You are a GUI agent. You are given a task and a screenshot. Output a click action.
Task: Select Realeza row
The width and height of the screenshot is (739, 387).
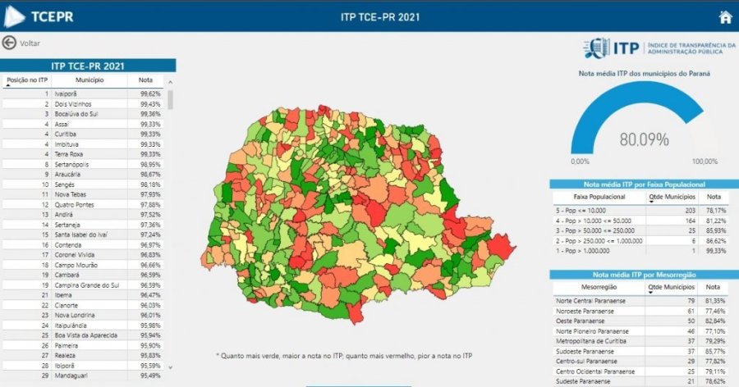click(82, 356)
